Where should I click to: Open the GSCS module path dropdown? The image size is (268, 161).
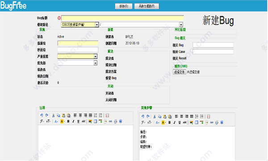click(x=80, y=25)
